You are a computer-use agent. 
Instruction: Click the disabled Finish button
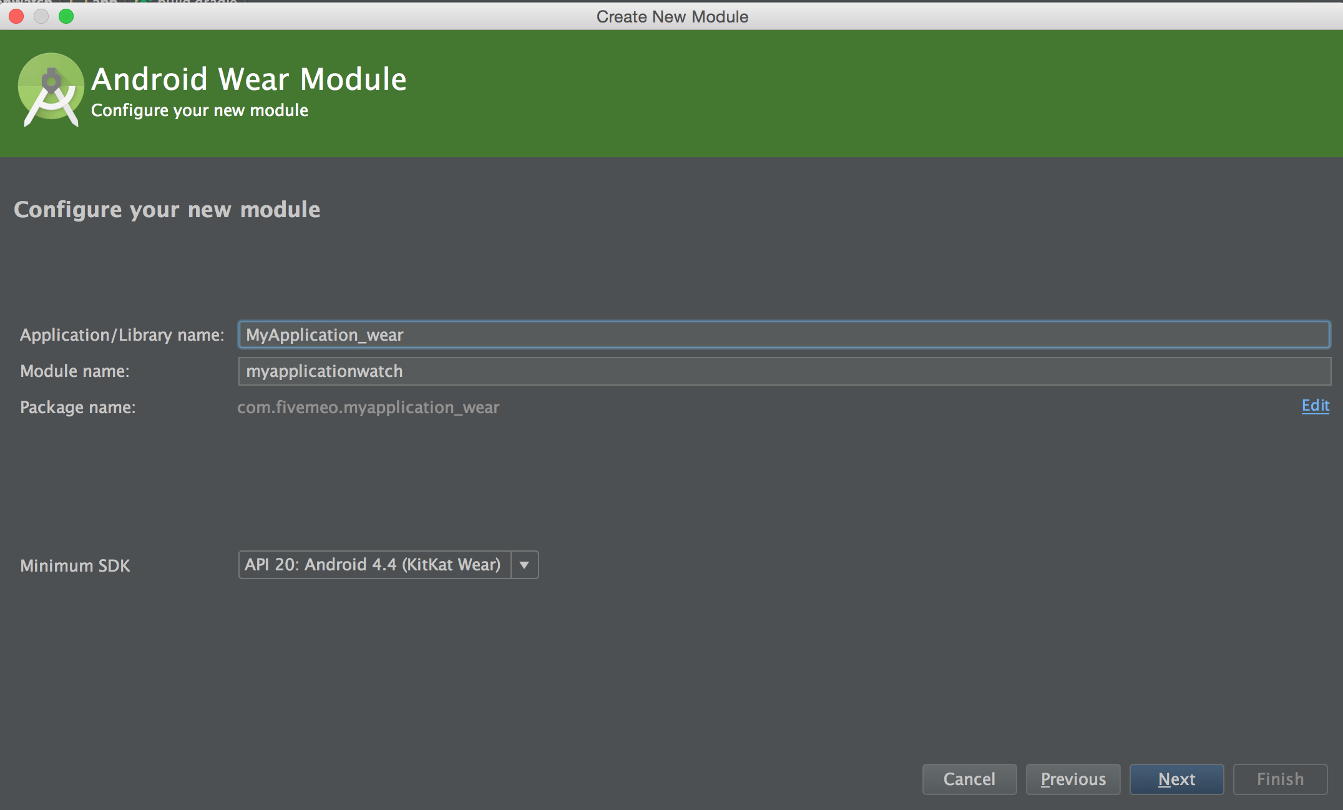tap(1280, 779)
